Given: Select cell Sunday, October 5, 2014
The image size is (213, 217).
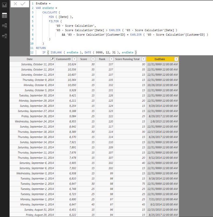Looking at the screenshot, I should pyautogui.click(x=32, y=90).
